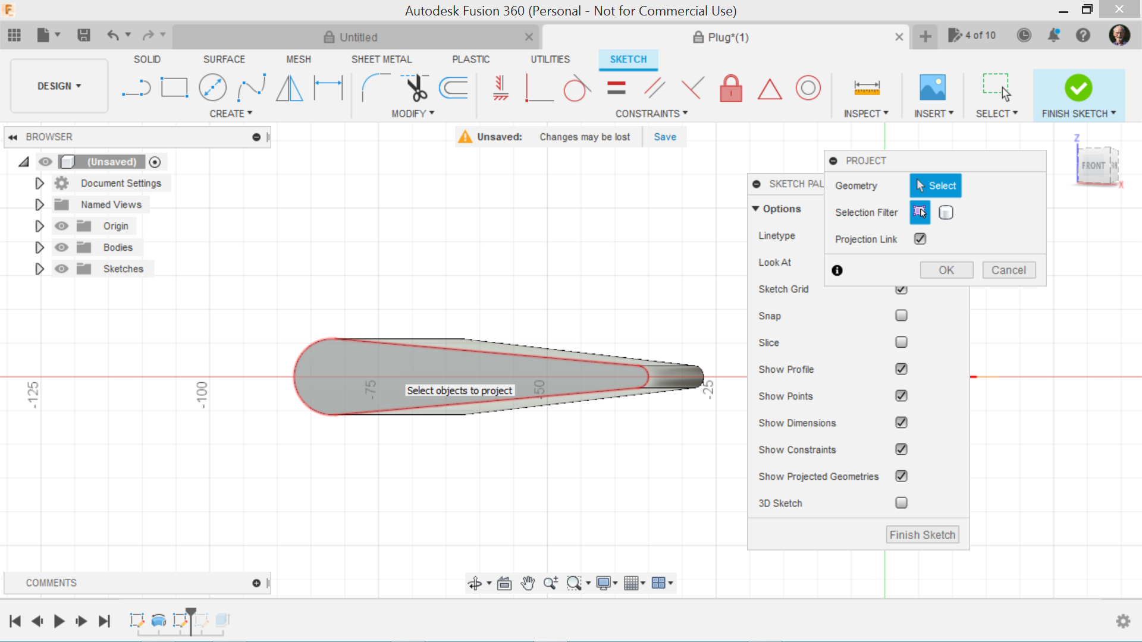This screenshot has height=642, width=1142.
Task: Apply the Equal constraint
Action: [x=616, y=88]
